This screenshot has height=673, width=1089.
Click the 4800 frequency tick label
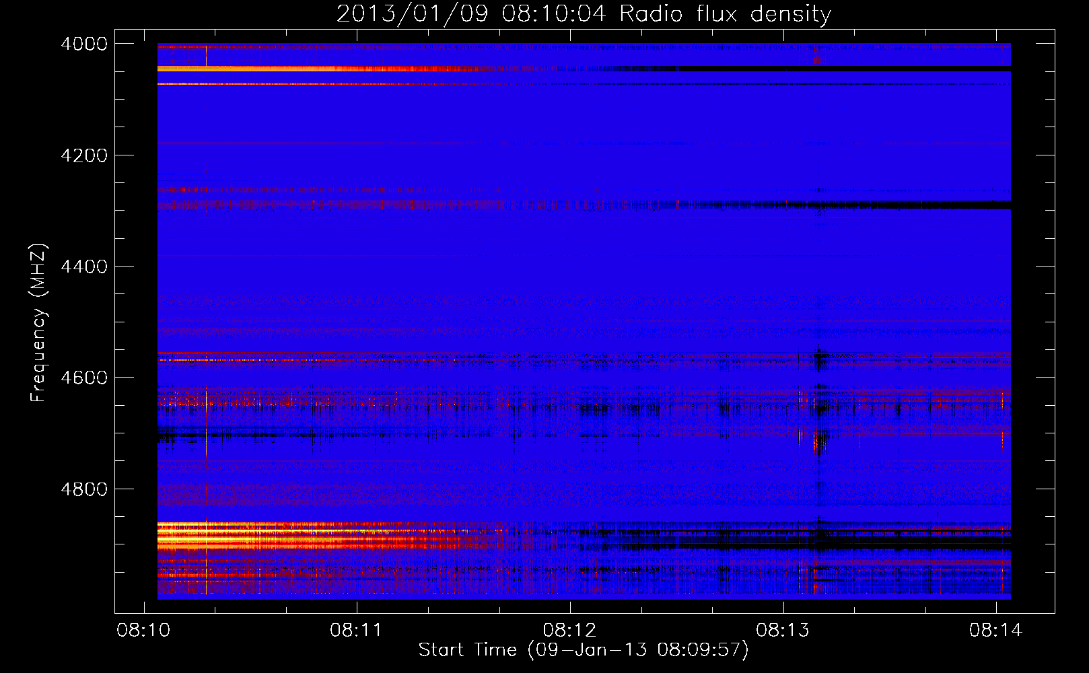pyautogui.click(x=84, y=489)
